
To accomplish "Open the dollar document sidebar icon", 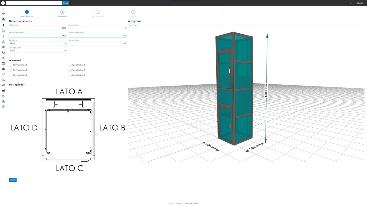I will [x=3, y=101].
